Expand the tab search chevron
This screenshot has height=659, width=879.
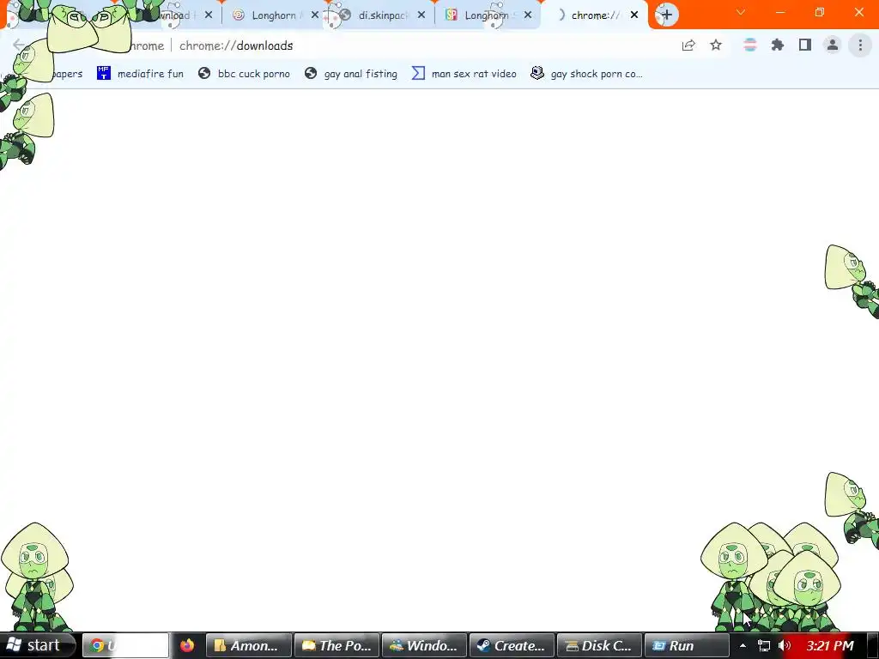pos(741,12)
